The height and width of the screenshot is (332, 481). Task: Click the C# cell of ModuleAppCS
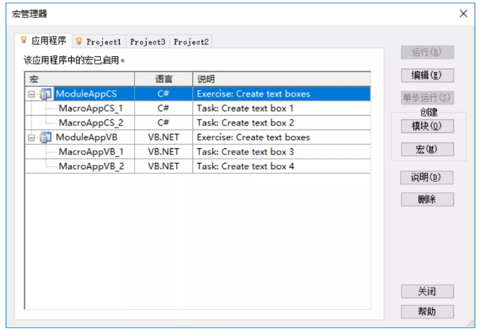pos(163,94)
